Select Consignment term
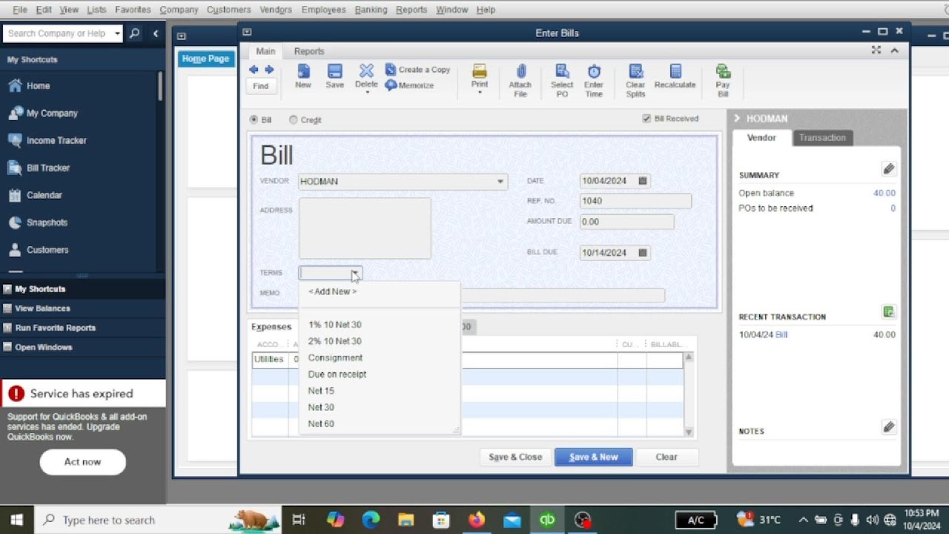This screenshot has width=949, height=534. click(335, 357)
